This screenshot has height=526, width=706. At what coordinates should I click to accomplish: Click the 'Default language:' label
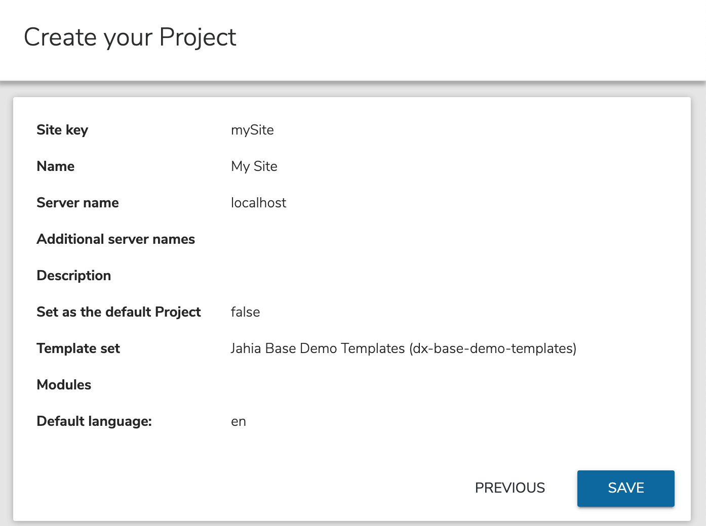click(94, 421)
